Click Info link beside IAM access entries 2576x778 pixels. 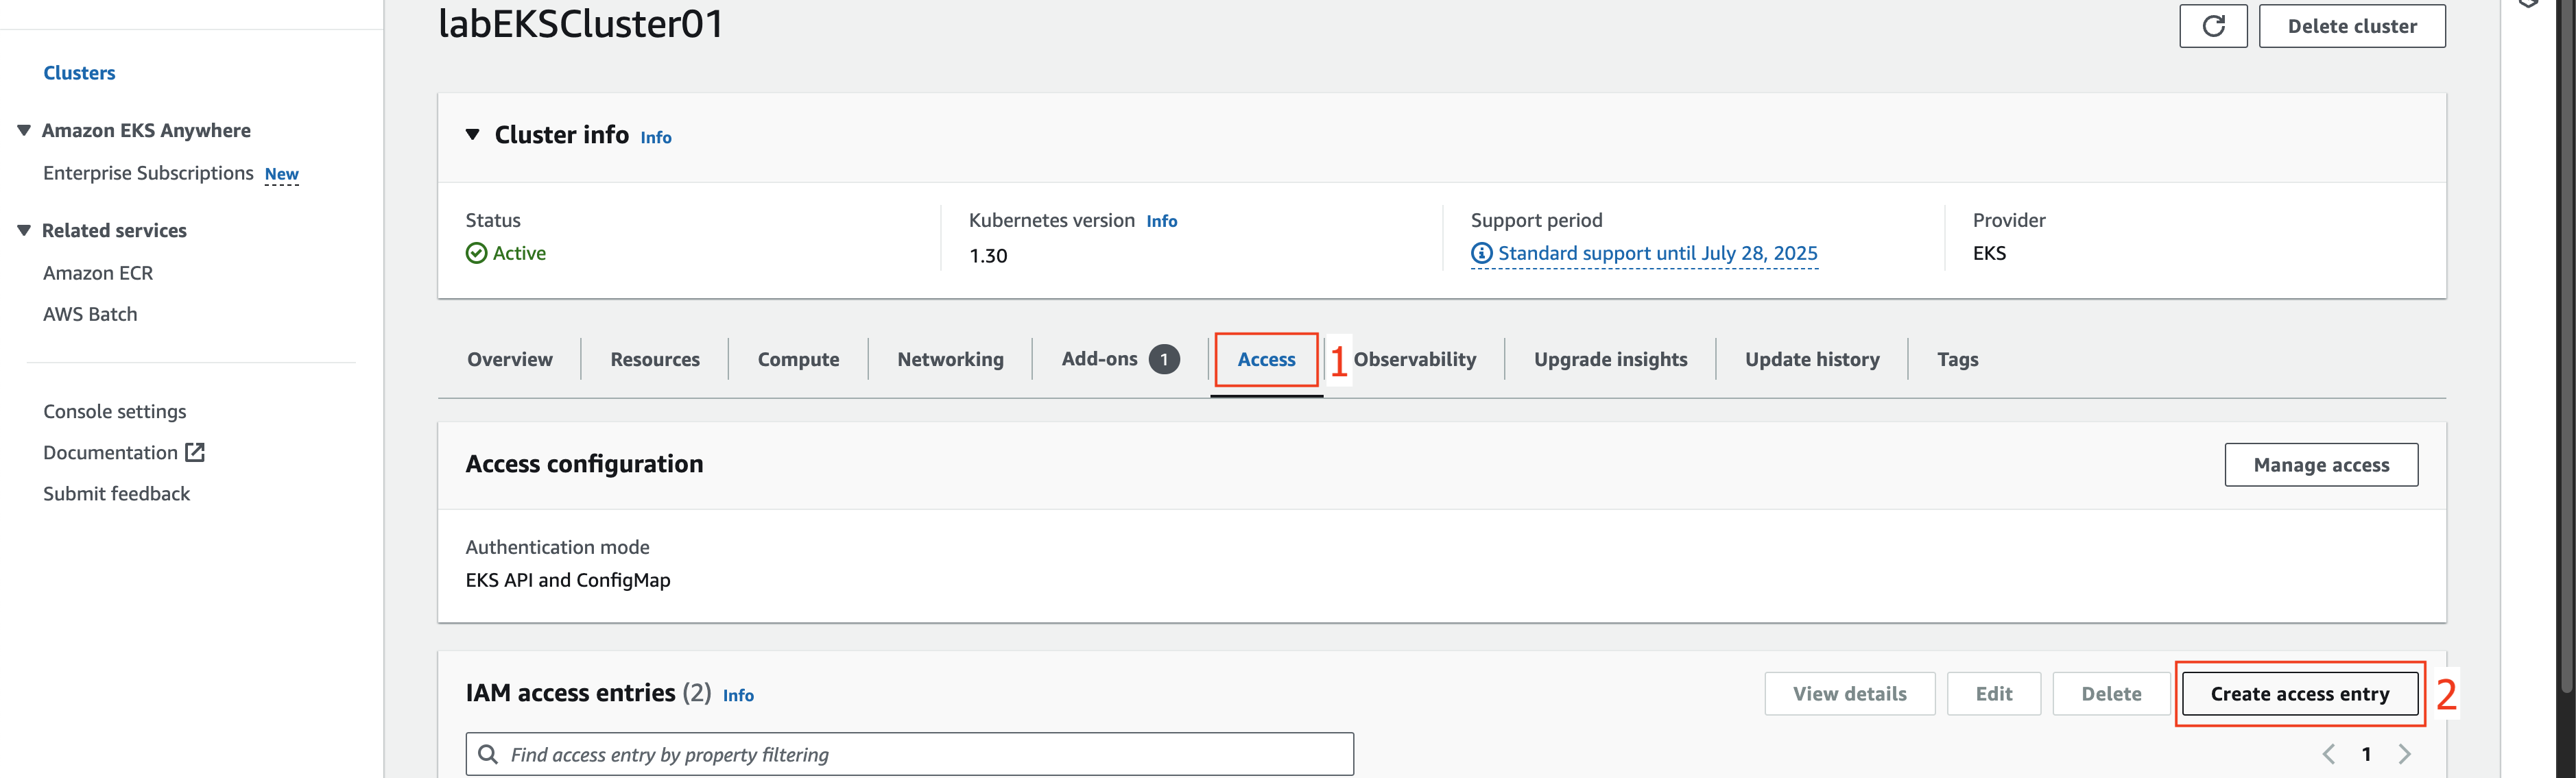pyautogui.click(x=738, y=695)
